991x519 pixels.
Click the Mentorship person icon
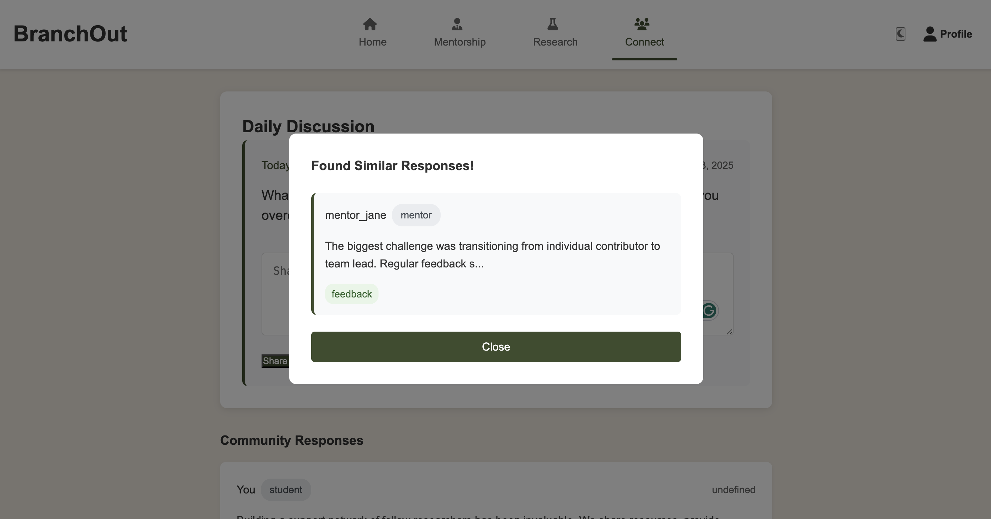pyautogui.click(x=457, y=24)
